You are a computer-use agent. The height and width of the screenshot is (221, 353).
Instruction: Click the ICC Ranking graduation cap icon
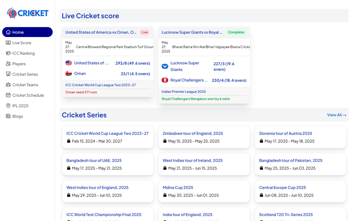point(8,53)
